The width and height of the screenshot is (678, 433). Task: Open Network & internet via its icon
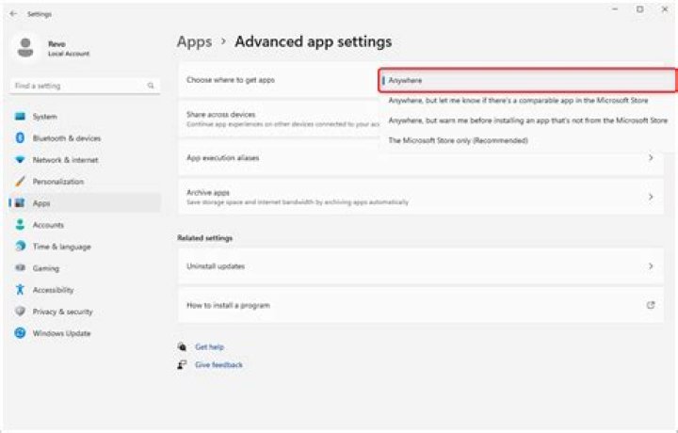19,160
